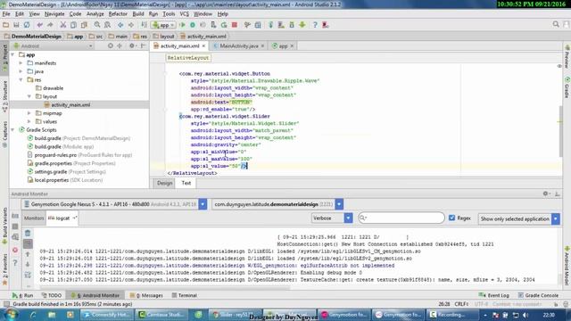Open the Android project view dropdown
The height and width of the screenshot is (321, 571).
click(x=53, y=46)
